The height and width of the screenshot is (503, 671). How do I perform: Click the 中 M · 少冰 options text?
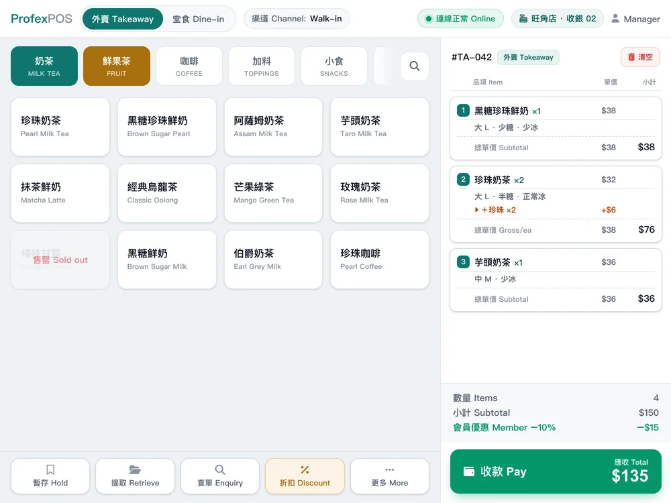[495, 279]
